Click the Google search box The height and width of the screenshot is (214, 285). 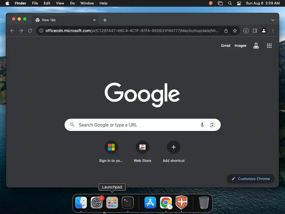pos(142,125)
